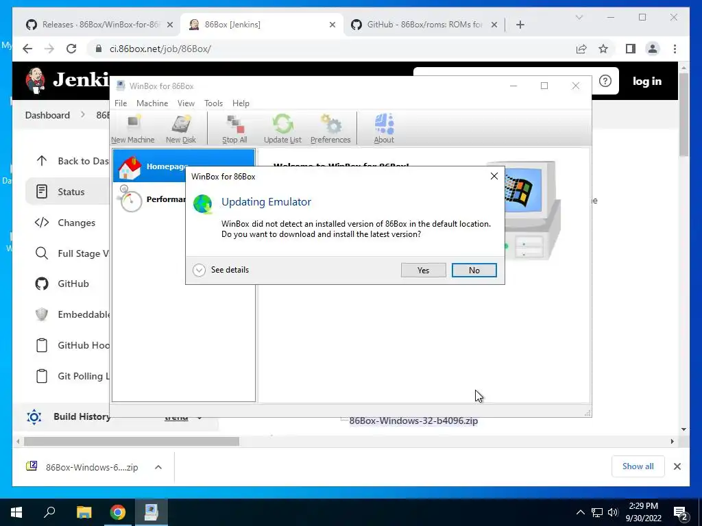This screenshot has height=526, width=702.
Task: Click Yes to download latest 86Box
Action: point(423,270)
